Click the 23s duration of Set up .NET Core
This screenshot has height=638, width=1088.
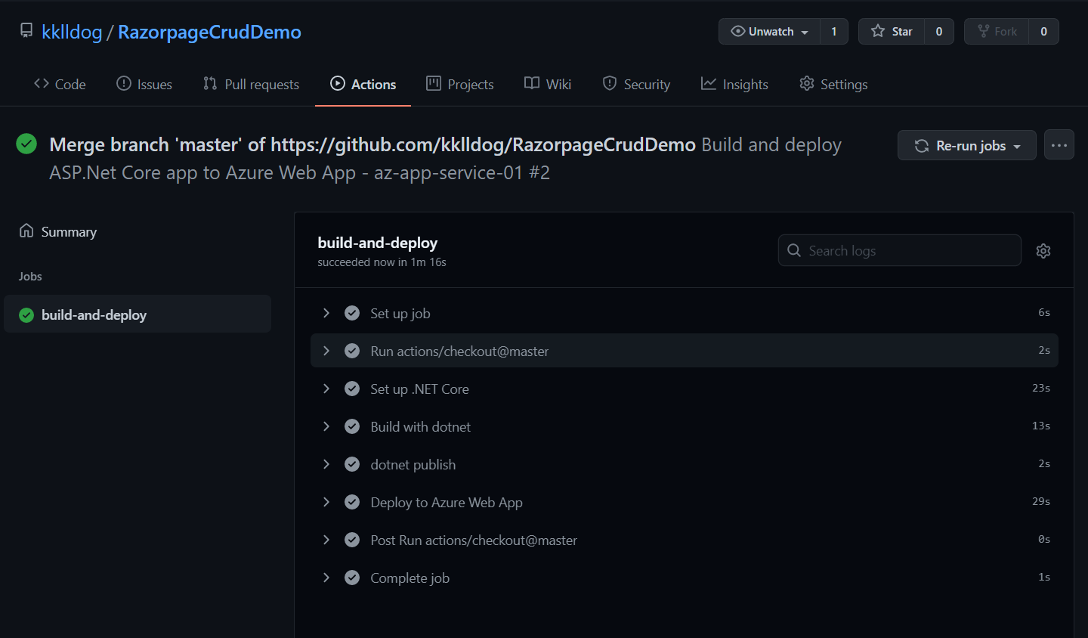[1041, 388]
